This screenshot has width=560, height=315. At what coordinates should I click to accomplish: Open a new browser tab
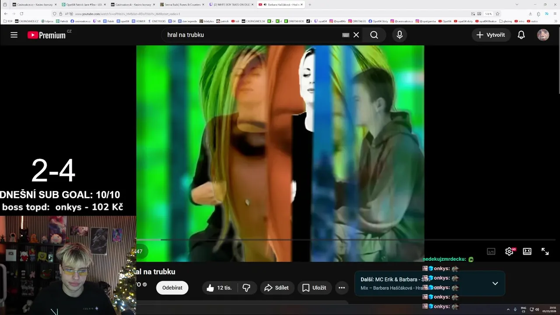[310, 4]
